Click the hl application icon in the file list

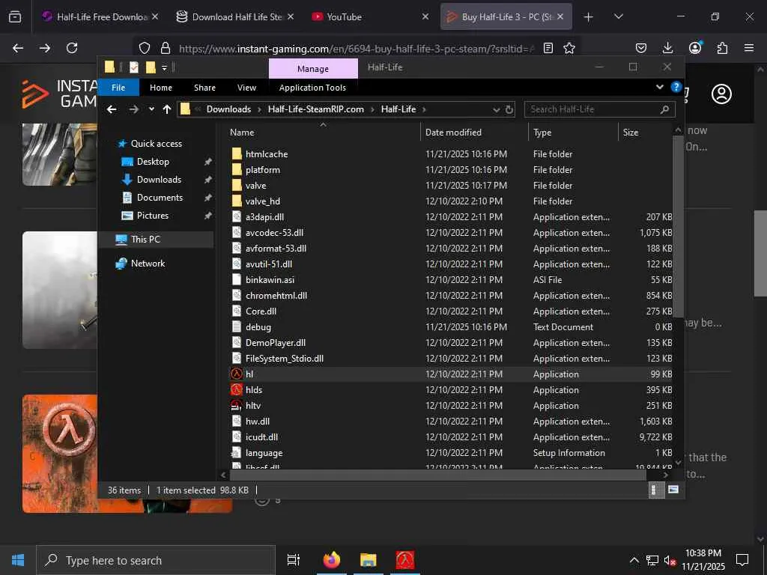[x=237, y=374]
